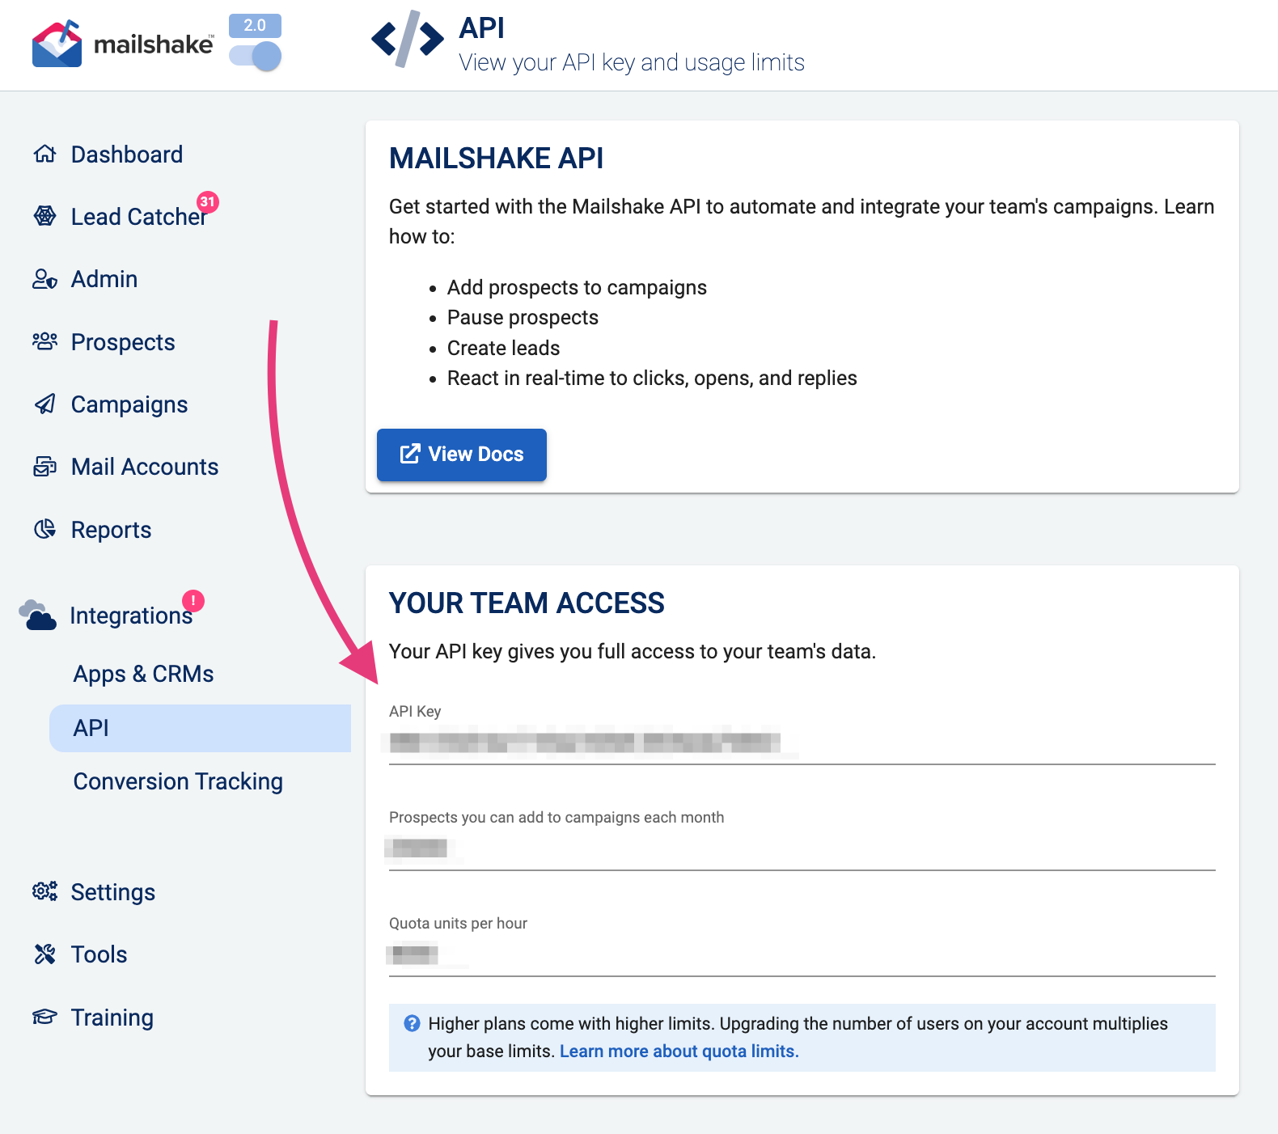Image resolution: width=1278 pixels, height=1134 pixels.
Task: Click the Campaigns paper plane icon
Action: click(x=44, y=404)
